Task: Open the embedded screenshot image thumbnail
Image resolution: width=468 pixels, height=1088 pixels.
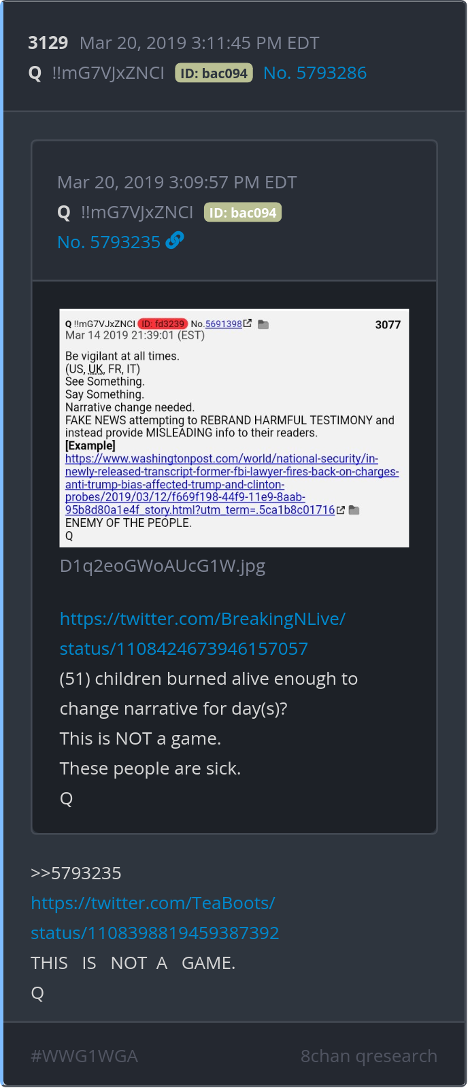Action: [x=234, y=428]
